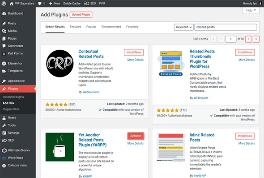Image resolution: width=264 pixels, height=178 pixels.
Task: Open YARPP author link
Action: (87, 176)
